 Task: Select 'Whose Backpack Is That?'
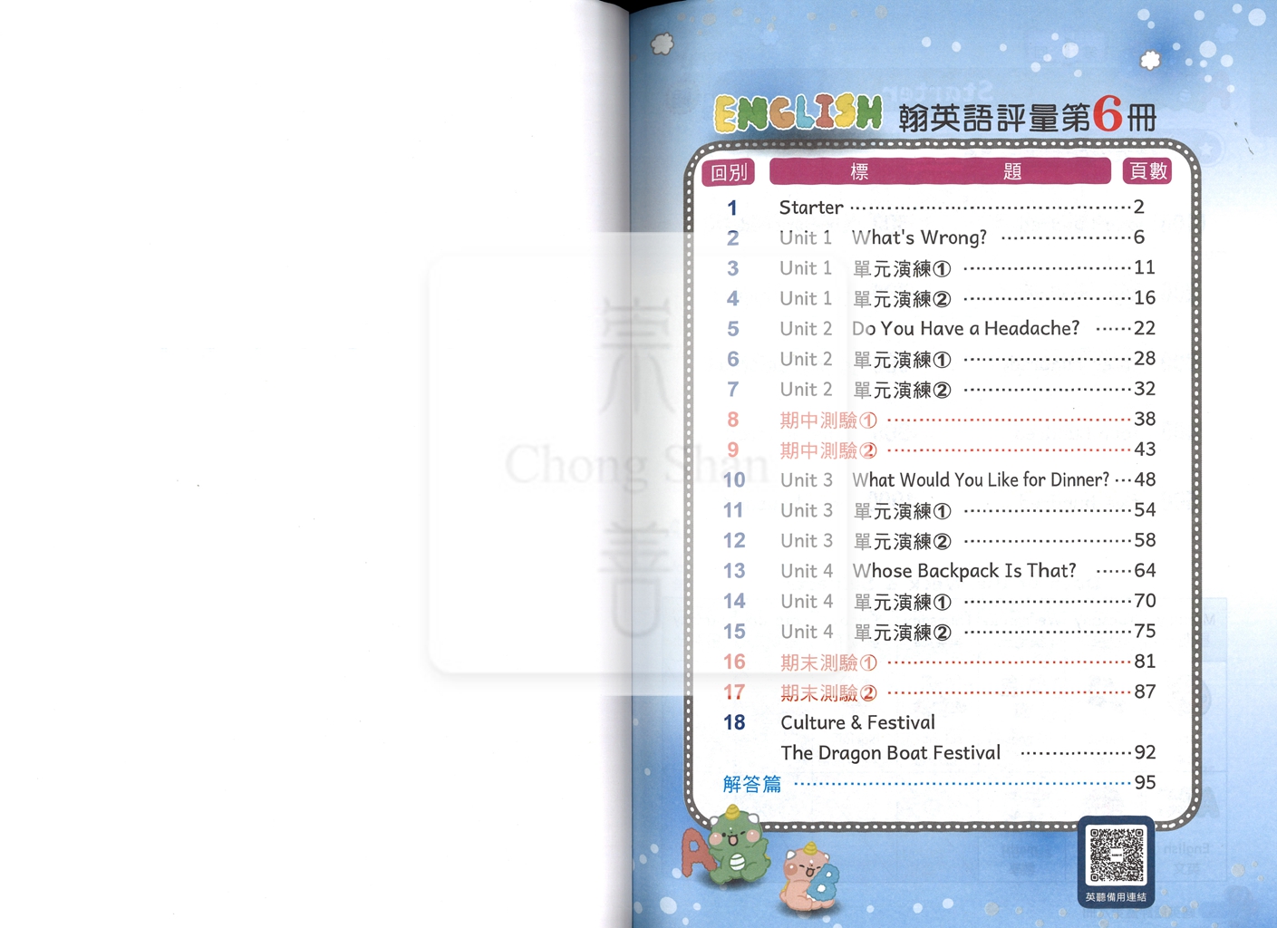938,571
